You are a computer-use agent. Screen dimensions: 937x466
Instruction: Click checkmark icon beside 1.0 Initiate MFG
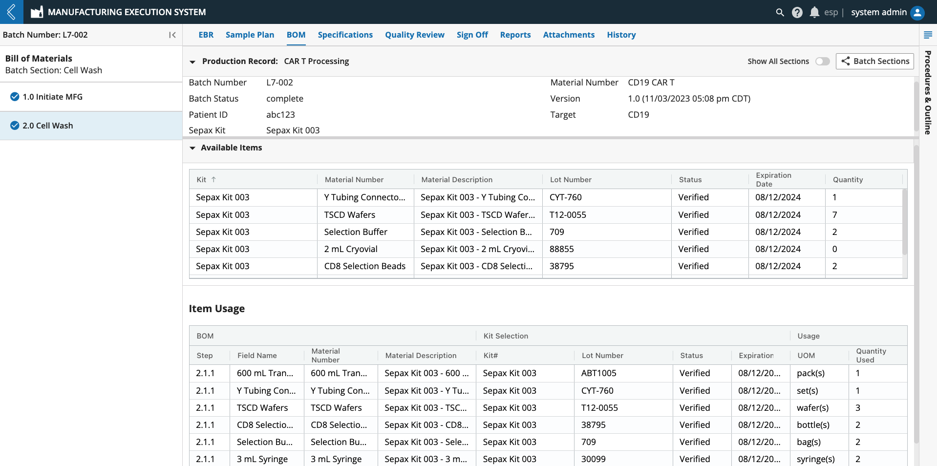(15, 97)
